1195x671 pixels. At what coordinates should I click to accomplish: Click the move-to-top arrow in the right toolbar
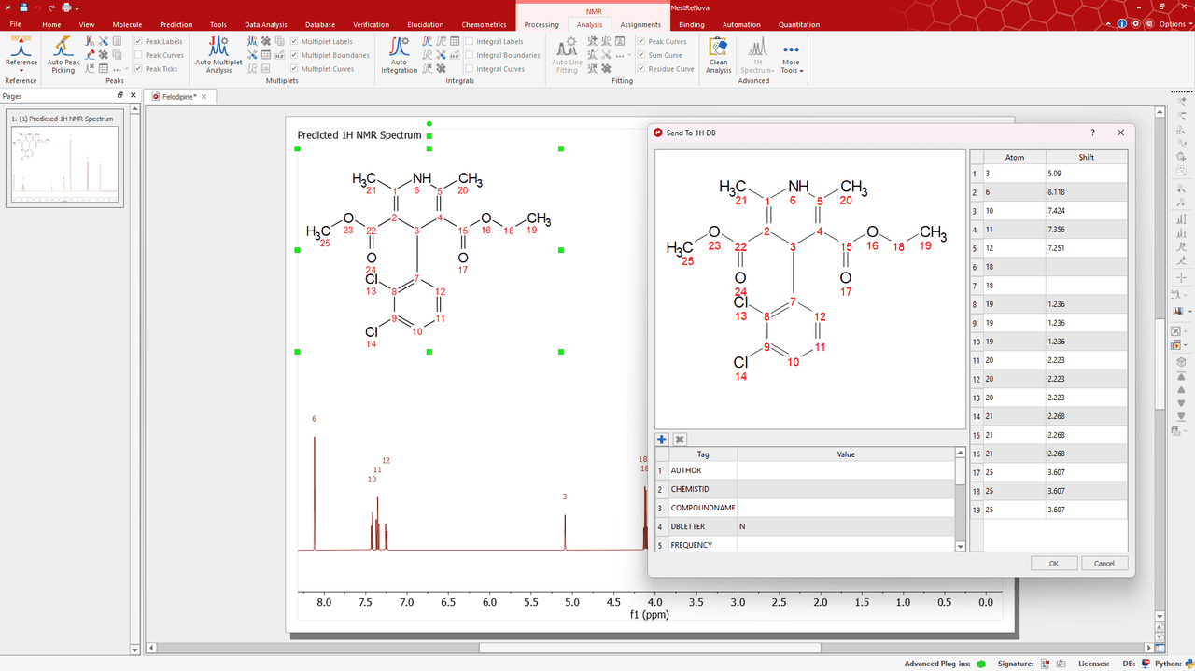point(1179,378)
